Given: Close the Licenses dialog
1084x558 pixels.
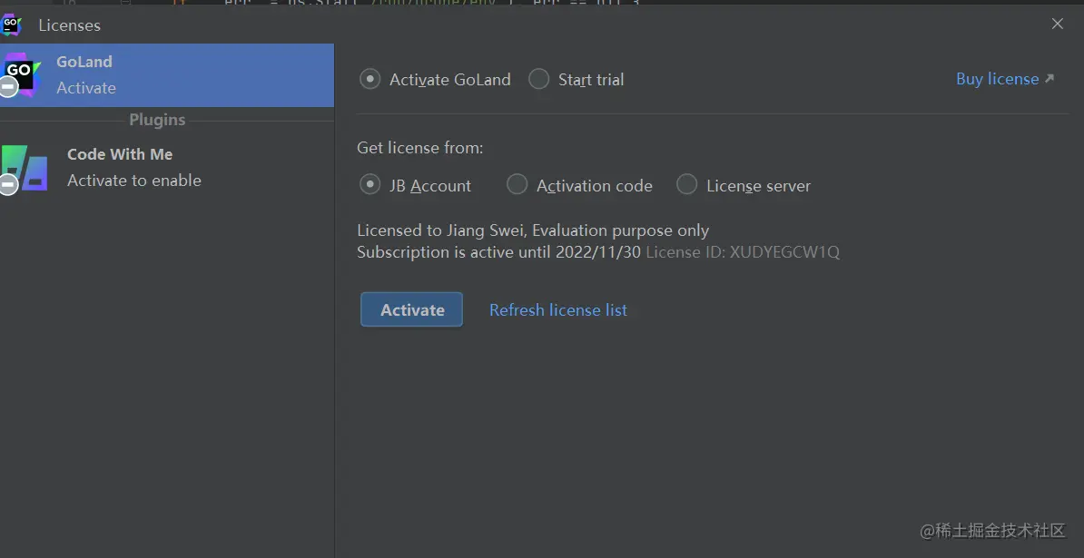Looking at the screenshot, I should tap(1057, 24).
